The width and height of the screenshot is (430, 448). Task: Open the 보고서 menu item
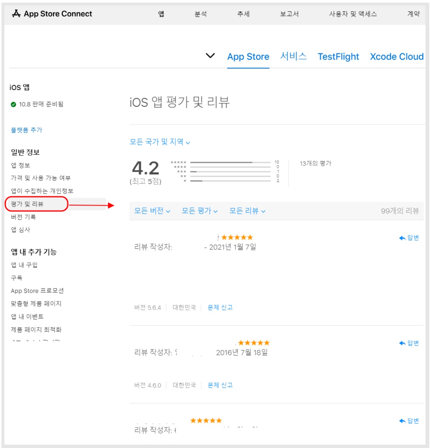[x=289, y=14]
